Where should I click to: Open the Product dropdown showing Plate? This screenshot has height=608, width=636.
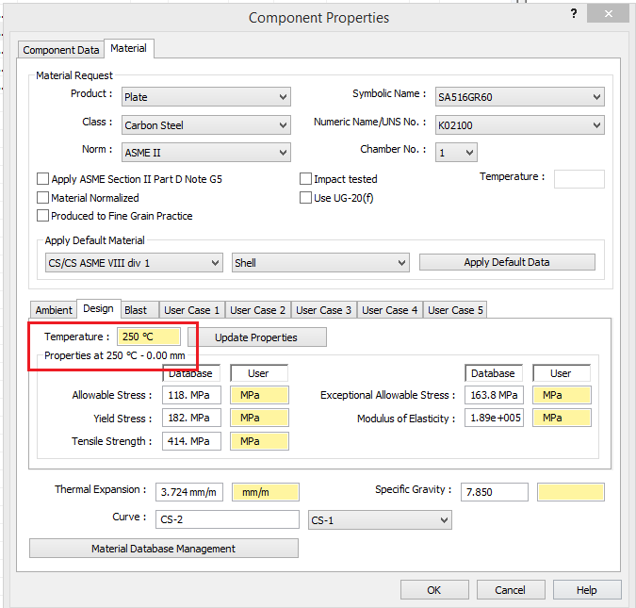pyautogui.click(x=206, y=97)
